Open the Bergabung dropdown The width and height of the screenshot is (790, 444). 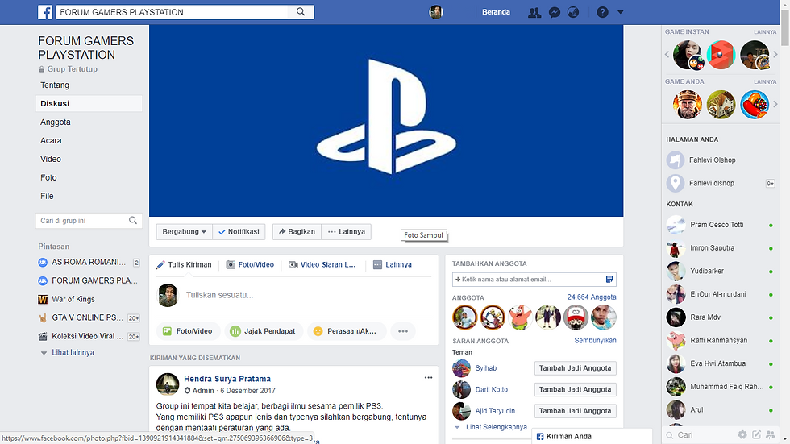[185, 231]
